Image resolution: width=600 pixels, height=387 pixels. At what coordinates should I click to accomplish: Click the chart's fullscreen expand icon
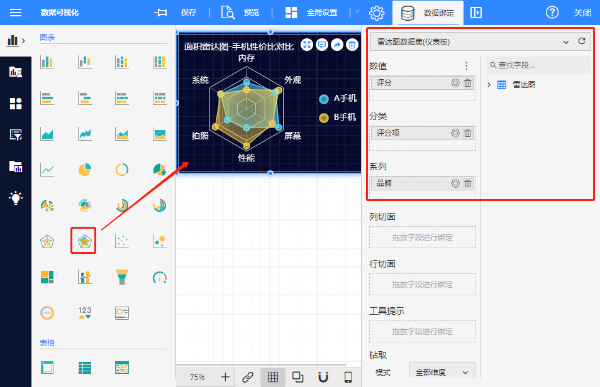306,45
